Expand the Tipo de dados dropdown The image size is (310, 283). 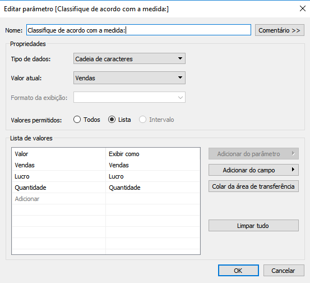coord(129,58)
